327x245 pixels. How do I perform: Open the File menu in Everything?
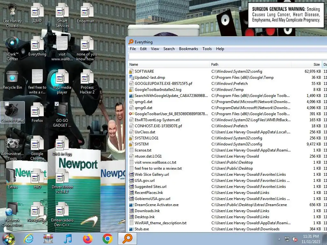pos(133,49)
